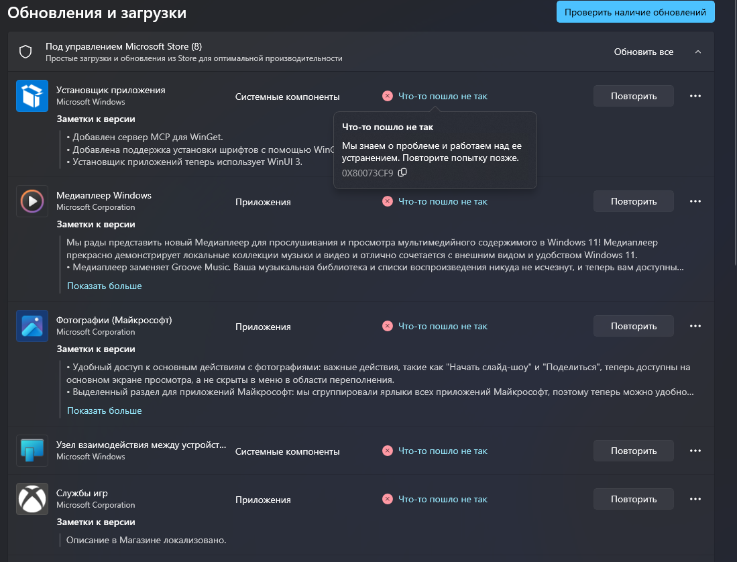This screenshot has width=737, height=562.
Task: Show more release notes for Медиаплеер Windows
Action: coord(105,286)
